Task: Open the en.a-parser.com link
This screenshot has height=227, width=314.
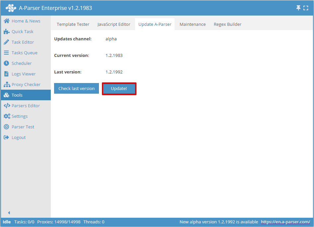Action: coord(285,222)
